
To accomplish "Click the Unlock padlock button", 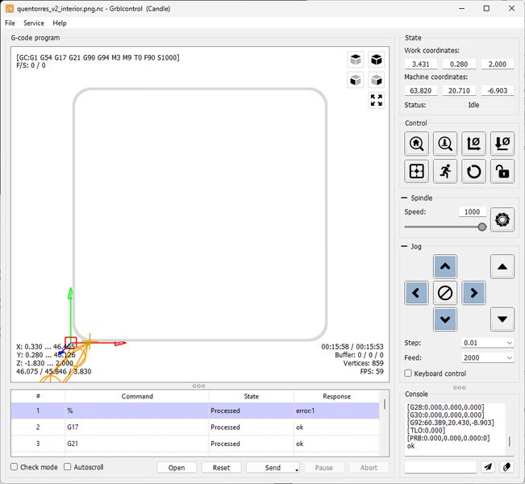I will (502, 172).
